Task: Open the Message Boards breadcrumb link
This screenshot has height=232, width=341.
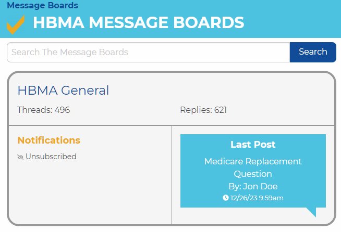Action: pos(43,5)
